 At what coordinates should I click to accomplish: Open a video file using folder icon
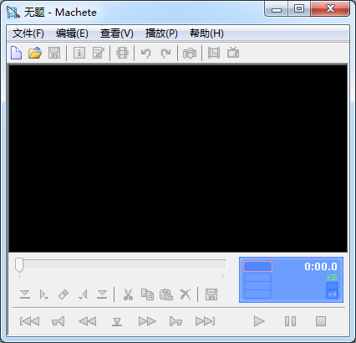35,53
